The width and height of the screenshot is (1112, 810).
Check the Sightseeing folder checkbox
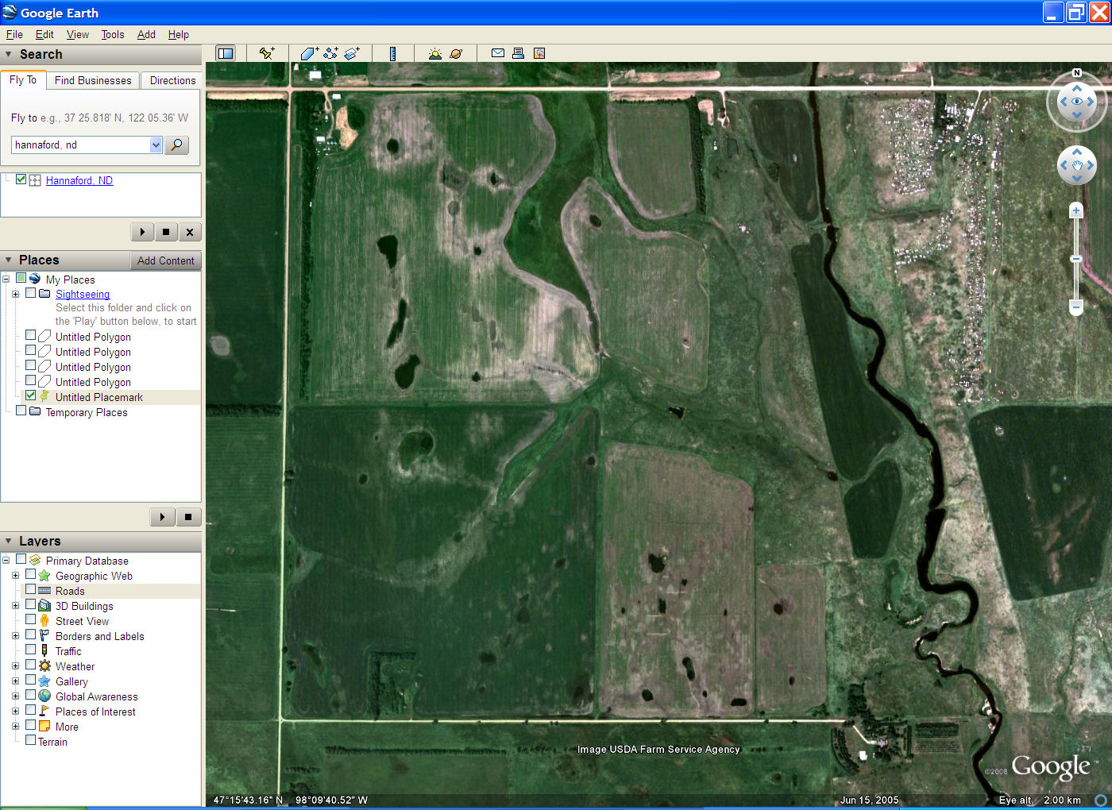(30, 293)
